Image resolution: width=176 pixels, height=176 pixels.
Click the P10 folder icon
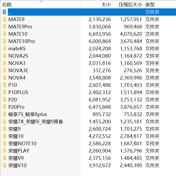(4, 85)
